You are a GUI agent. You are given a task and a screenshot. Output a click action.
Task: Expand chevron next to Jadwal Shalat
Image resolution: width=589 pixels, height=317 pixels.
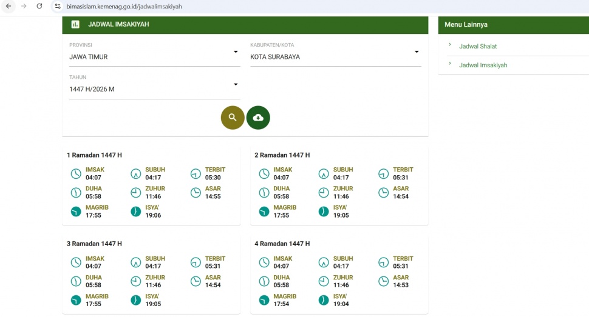[450, 45]
